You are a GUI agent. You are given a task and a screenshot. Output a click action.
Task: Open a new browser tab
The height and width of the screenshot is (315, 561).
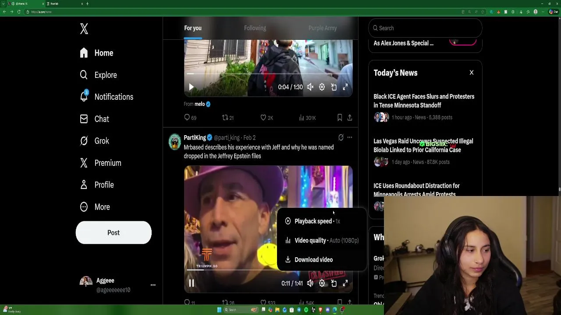[87, 3]
